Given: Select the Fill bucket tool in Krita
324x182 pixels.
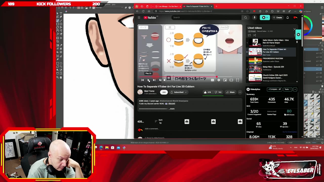Looking at the screenshot, I should point(57,52).
